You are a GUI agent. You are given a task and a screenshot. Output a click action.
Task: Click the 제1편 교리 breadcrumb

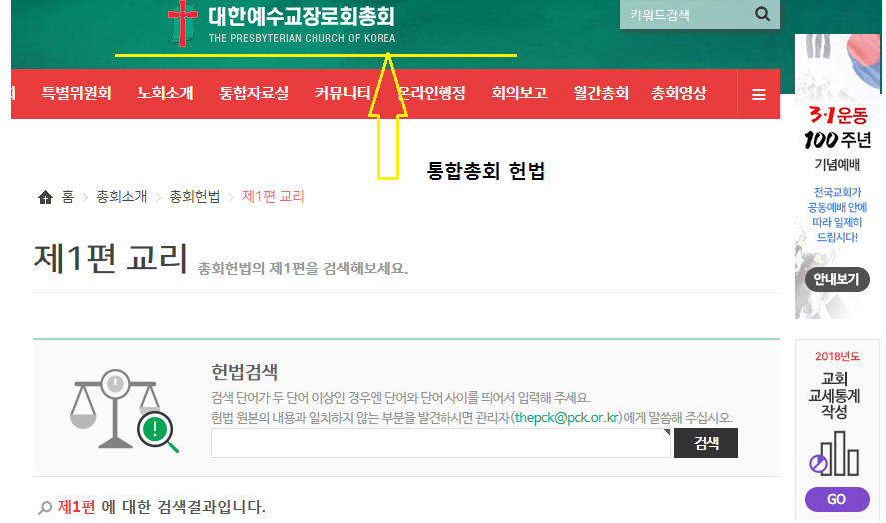click(273, 197)
